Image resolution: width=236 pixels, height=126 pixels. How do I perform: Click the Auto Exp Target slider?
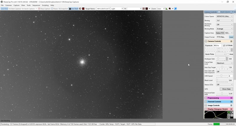[222, 67]
